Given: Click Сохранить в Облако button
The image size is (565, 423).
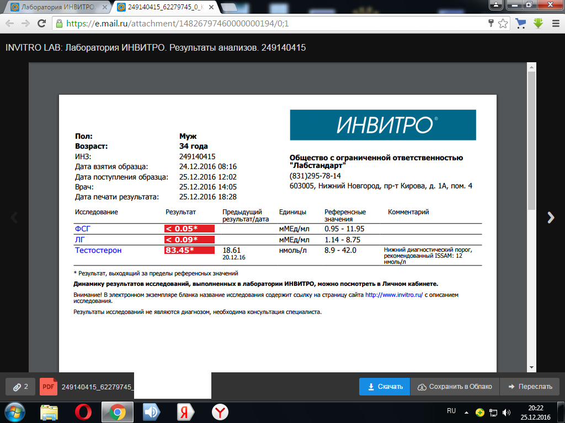Looking at the screenshot, I should pyautogui.click(x=455, y=387).
